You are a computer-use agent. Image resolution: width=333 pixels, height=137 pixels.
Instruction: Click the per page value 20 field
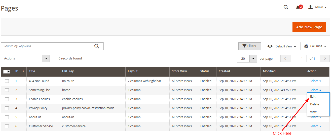point(243,58)
